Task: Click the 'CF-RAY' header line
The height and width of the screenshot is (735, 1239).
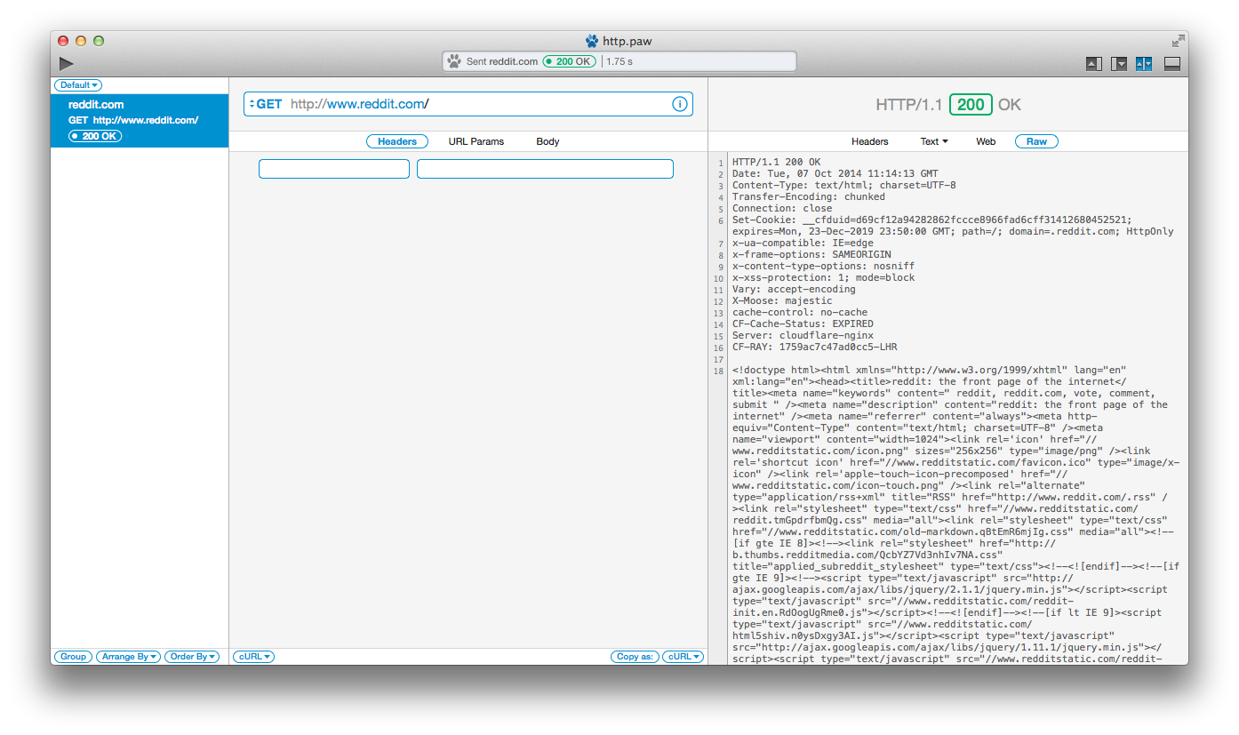Action: coord(815,347)
